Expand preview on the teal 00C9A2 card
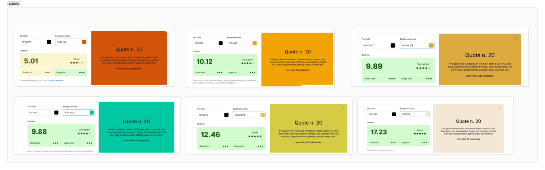Screen dimensions: 545x170 click(x=170, y=106)
